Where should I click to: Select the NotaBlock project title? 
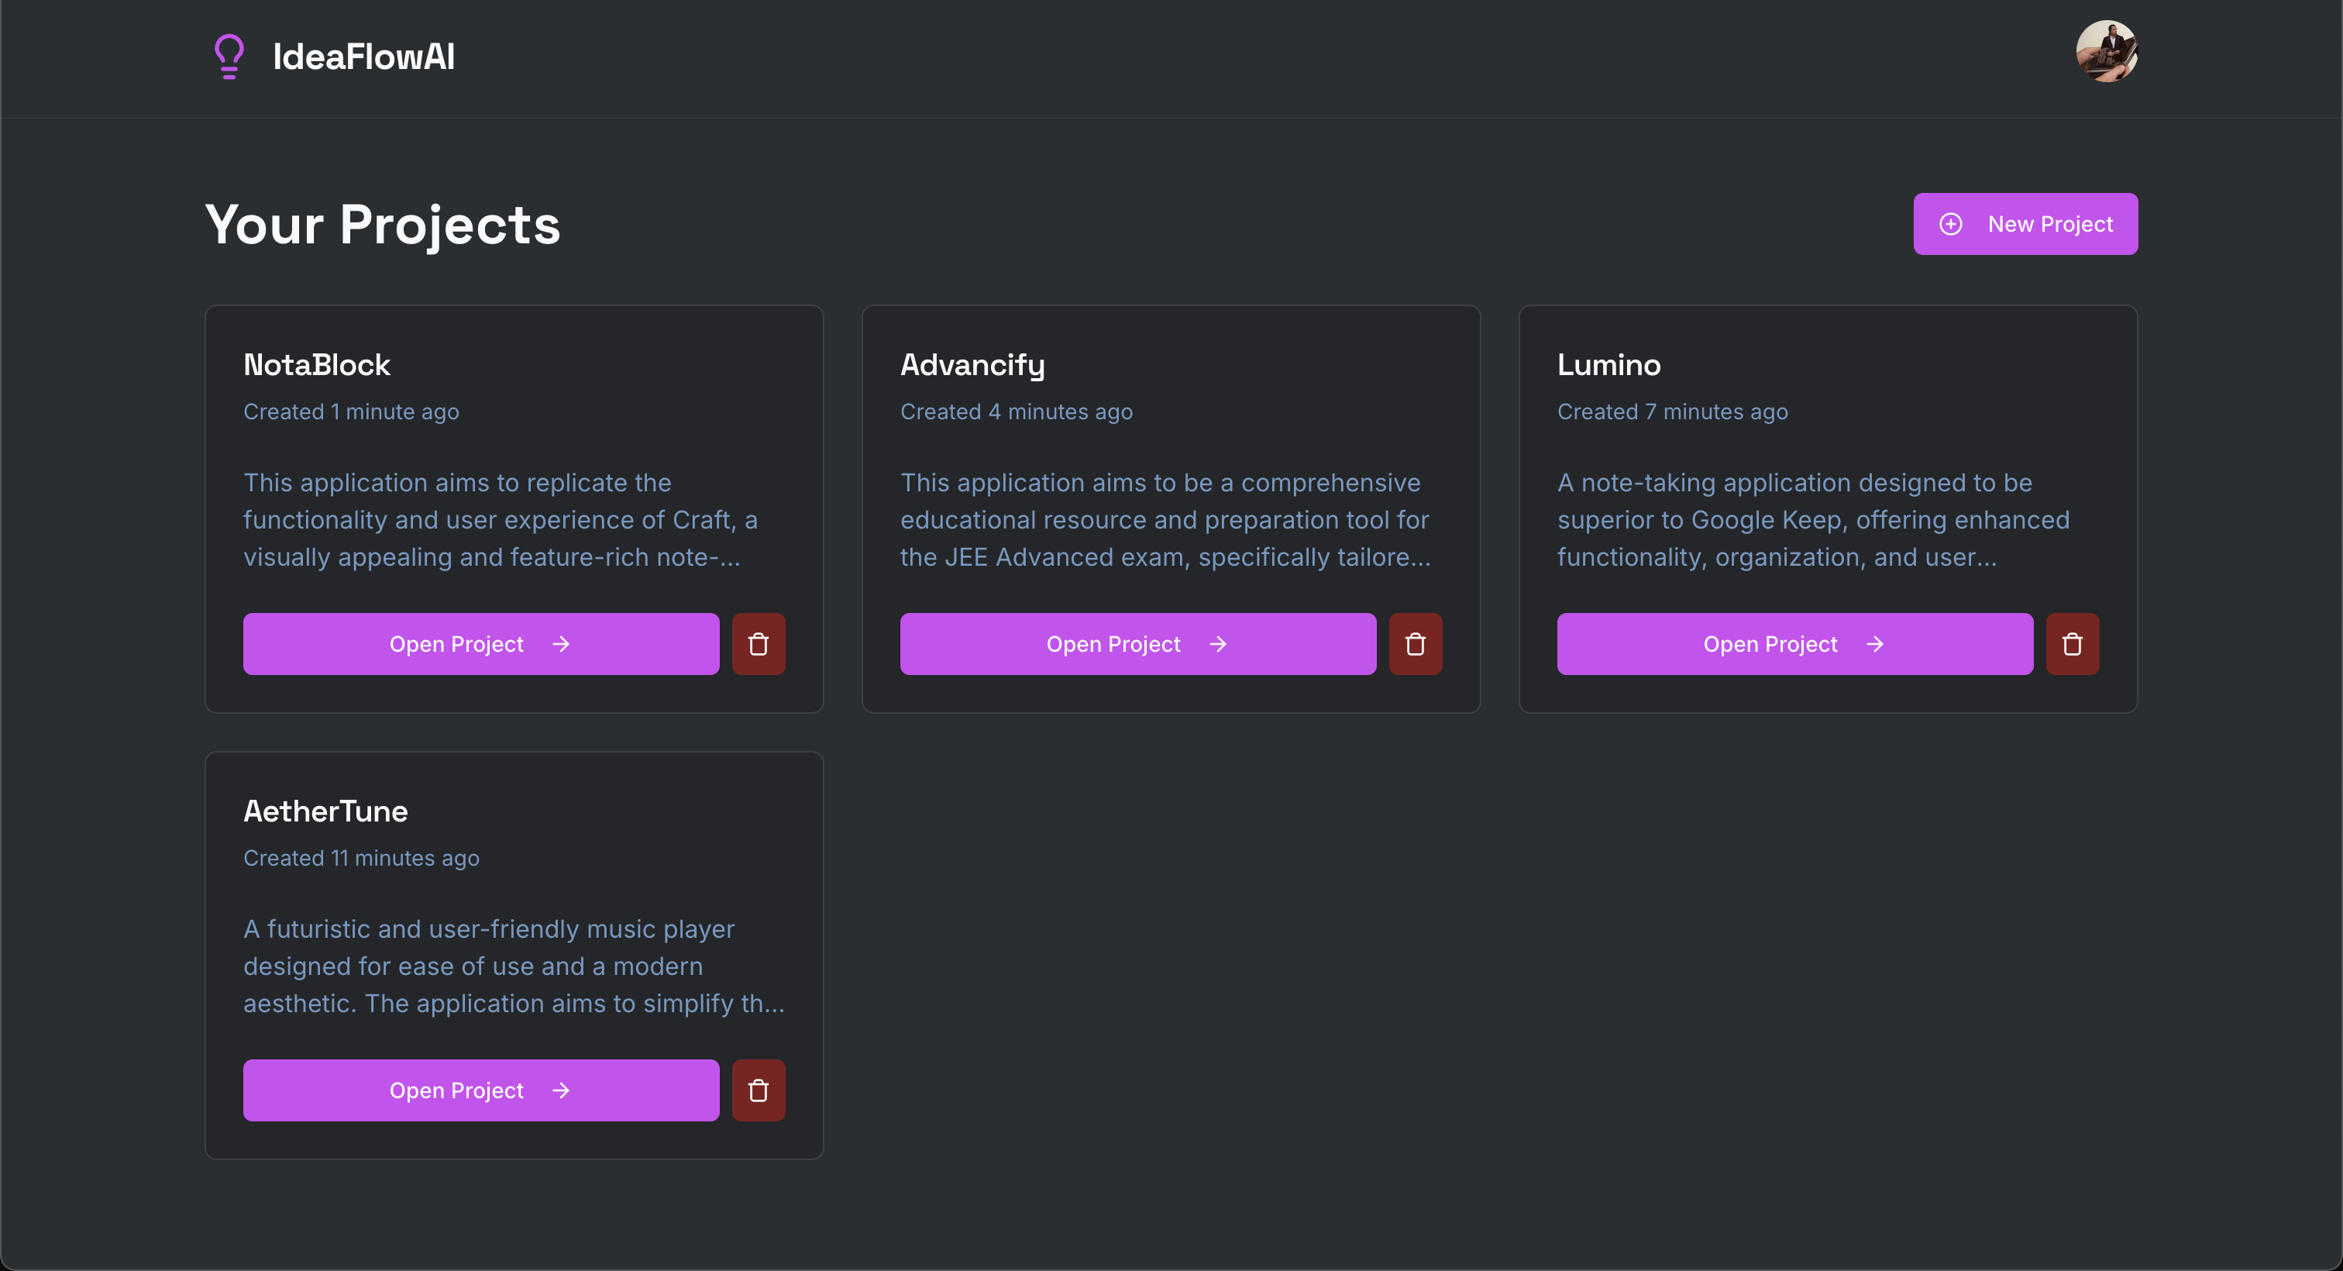[x=317, y=365]
